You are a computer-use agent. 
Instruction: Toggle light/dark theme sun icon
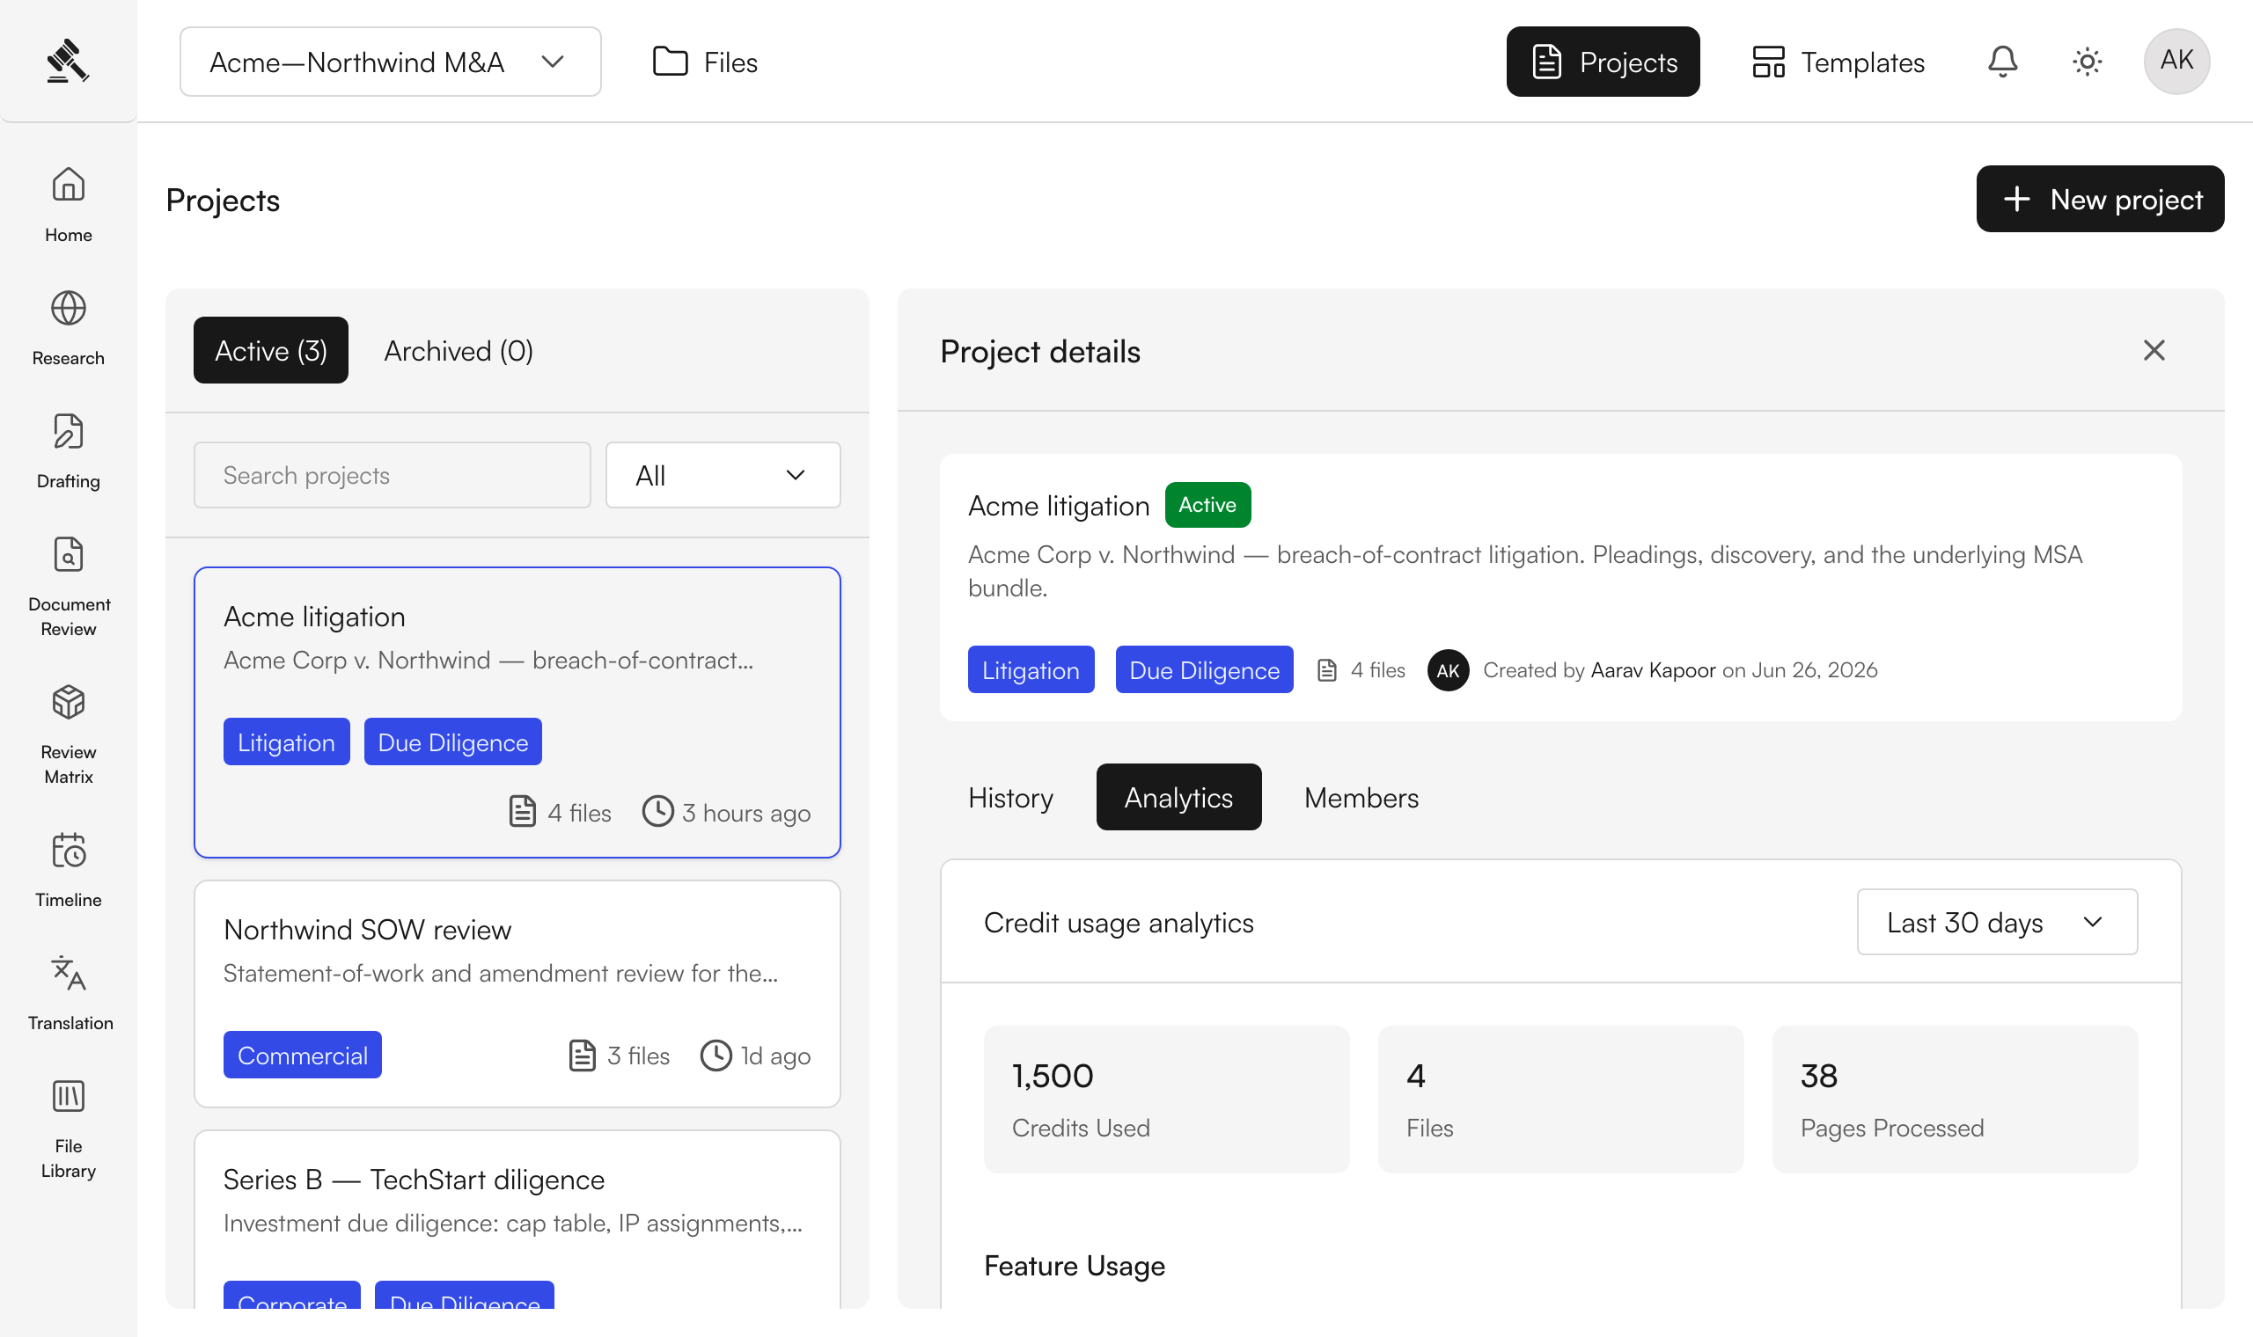[2087, 62]
